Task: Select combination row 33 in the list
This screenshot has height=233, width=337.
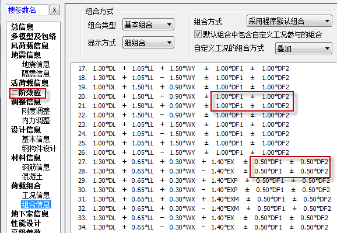Action: [x=203, y=218]
